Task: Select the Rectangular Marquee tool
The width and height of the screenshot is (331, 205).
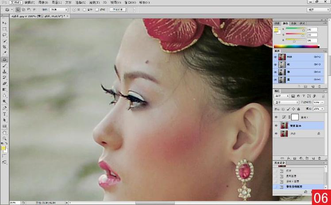Action: click(4, 29)
